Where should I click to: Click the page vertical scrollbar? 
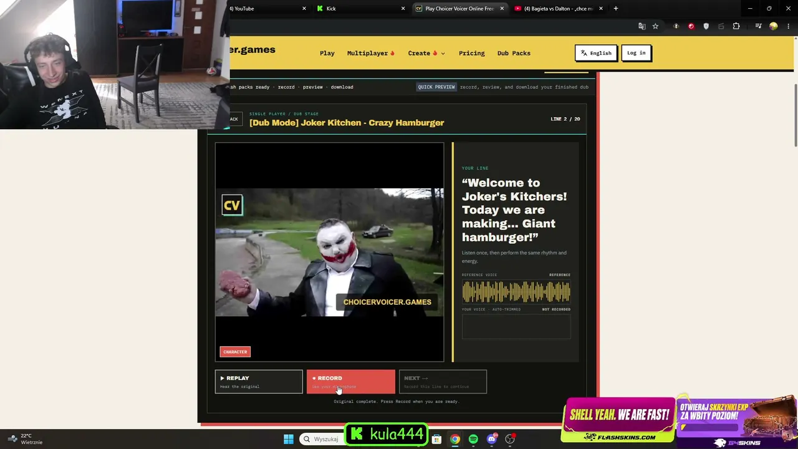point(795,115)
